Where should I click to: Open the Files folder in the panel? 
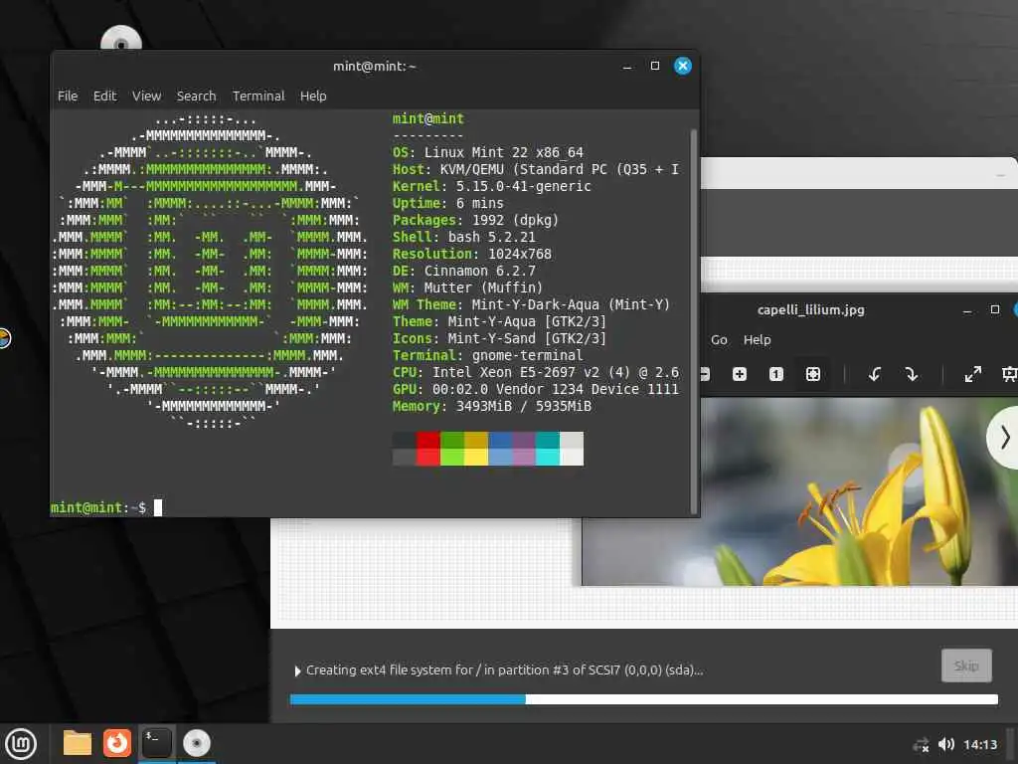click(77, 743)
